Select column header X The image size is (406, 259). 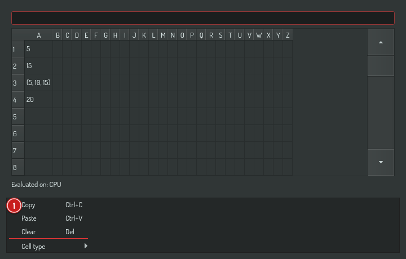pyautogui.click(x=268, y=35)
